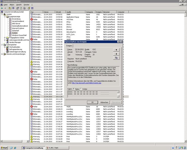Copy event details with the copy icon button
187x150 pixels.
[116, 58]
